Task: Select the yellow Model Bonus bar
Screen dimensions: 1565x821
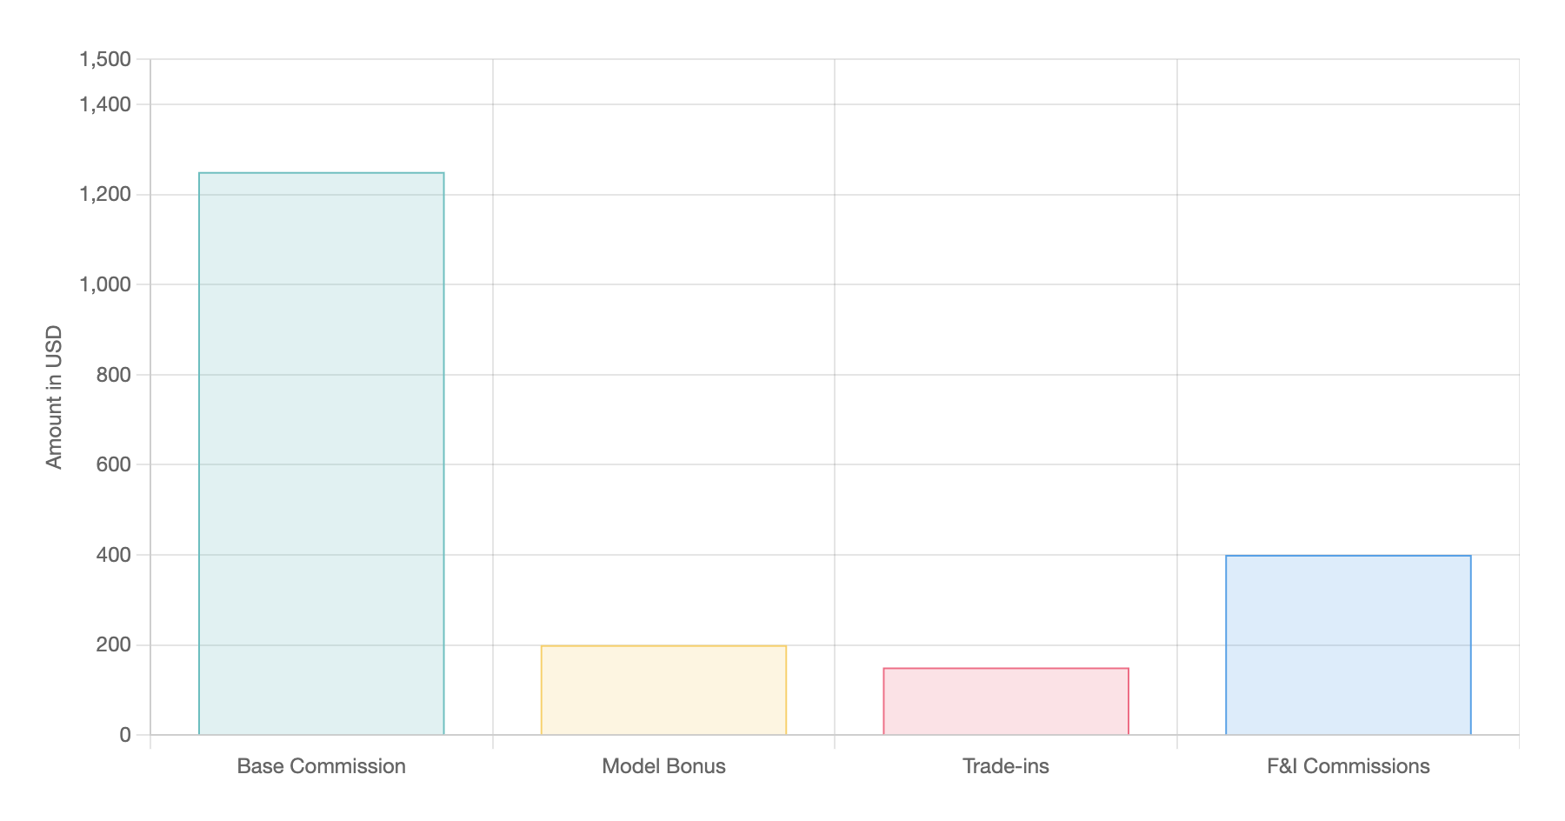Action: pos(663,690)
